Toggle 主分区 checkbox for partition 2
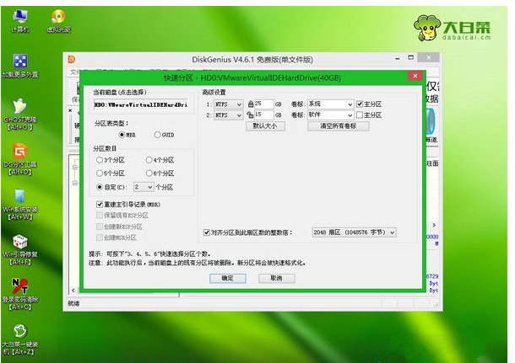 [360, 115]
